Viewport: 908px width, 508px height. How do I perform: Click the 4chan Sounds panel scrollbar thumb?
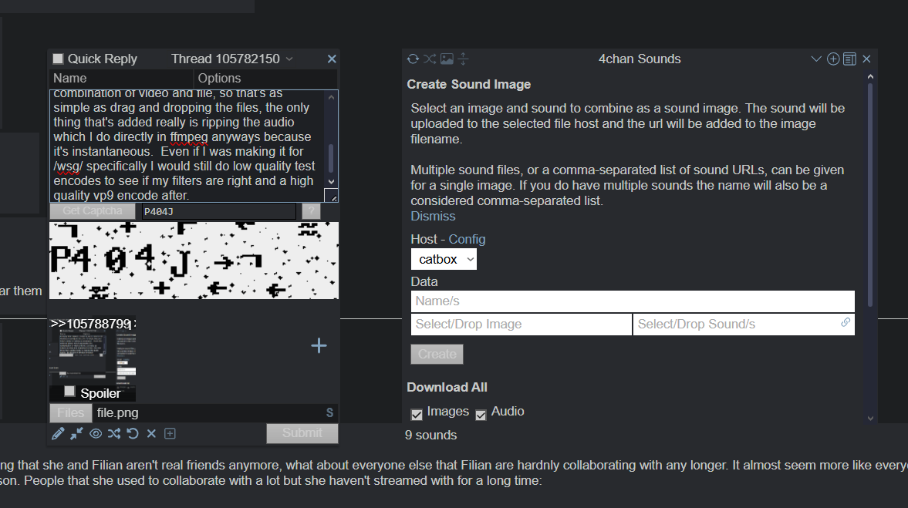tap(869, 195)
